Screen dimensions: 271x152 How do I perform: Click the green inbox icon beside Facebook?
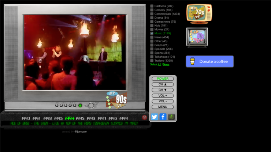[171, 117]
